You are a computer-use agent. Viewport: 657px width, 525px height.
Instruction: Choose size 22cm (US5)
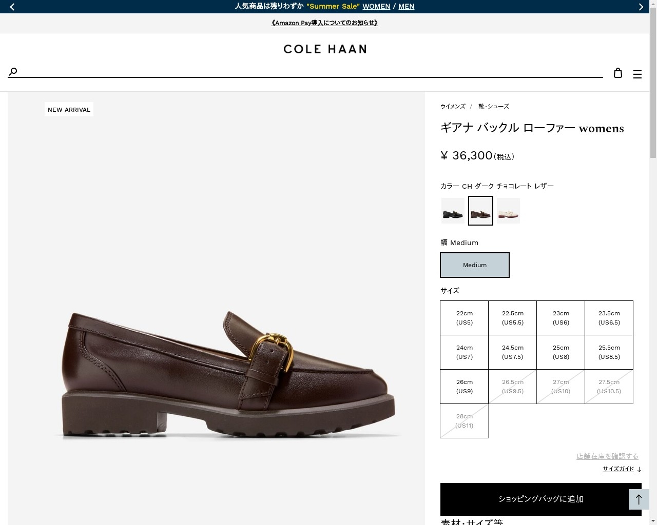(x=465, y=318)
